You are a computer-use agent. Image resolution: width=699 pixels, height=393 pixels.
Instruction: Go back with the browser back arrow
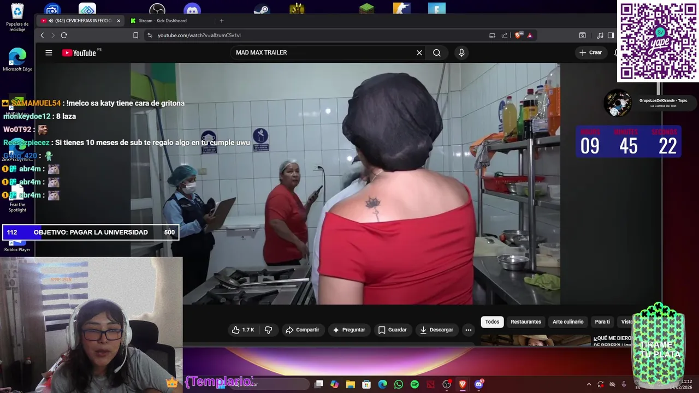[42, 35]
